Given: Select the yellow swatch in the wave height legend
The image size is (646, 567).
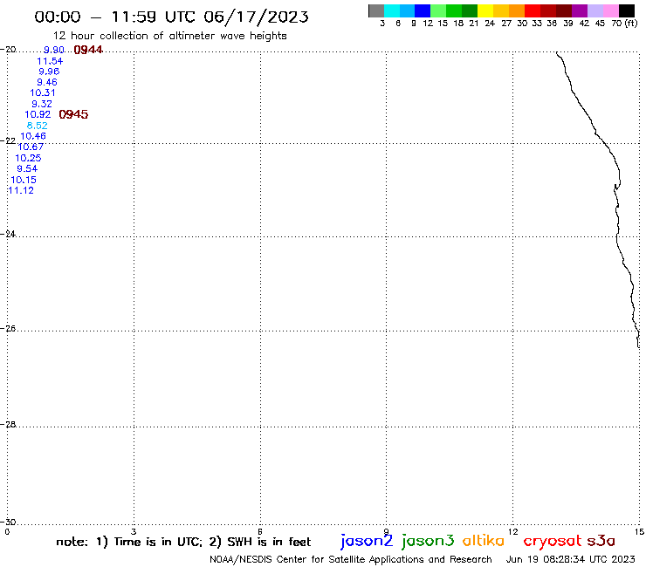Looking at the screenshot, I should click(485, 10).
